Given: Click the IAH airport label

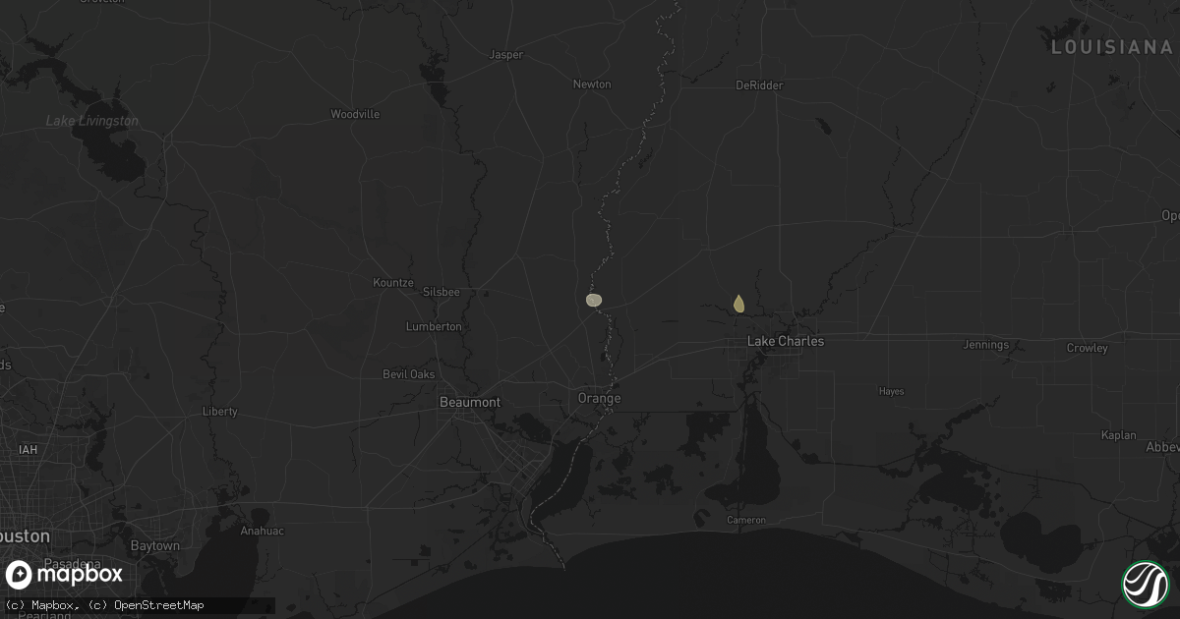Looking at the screenshot, I should click(x=29, y=449).
